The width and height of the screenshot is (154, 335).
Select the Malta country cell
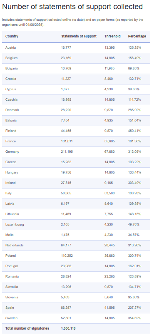10,235
